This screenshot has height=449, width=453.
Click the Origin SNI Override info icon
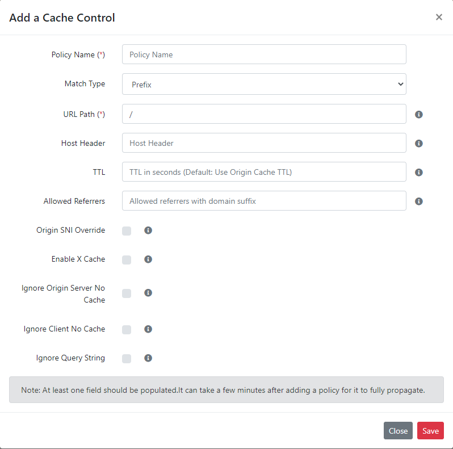click(148, 230)
